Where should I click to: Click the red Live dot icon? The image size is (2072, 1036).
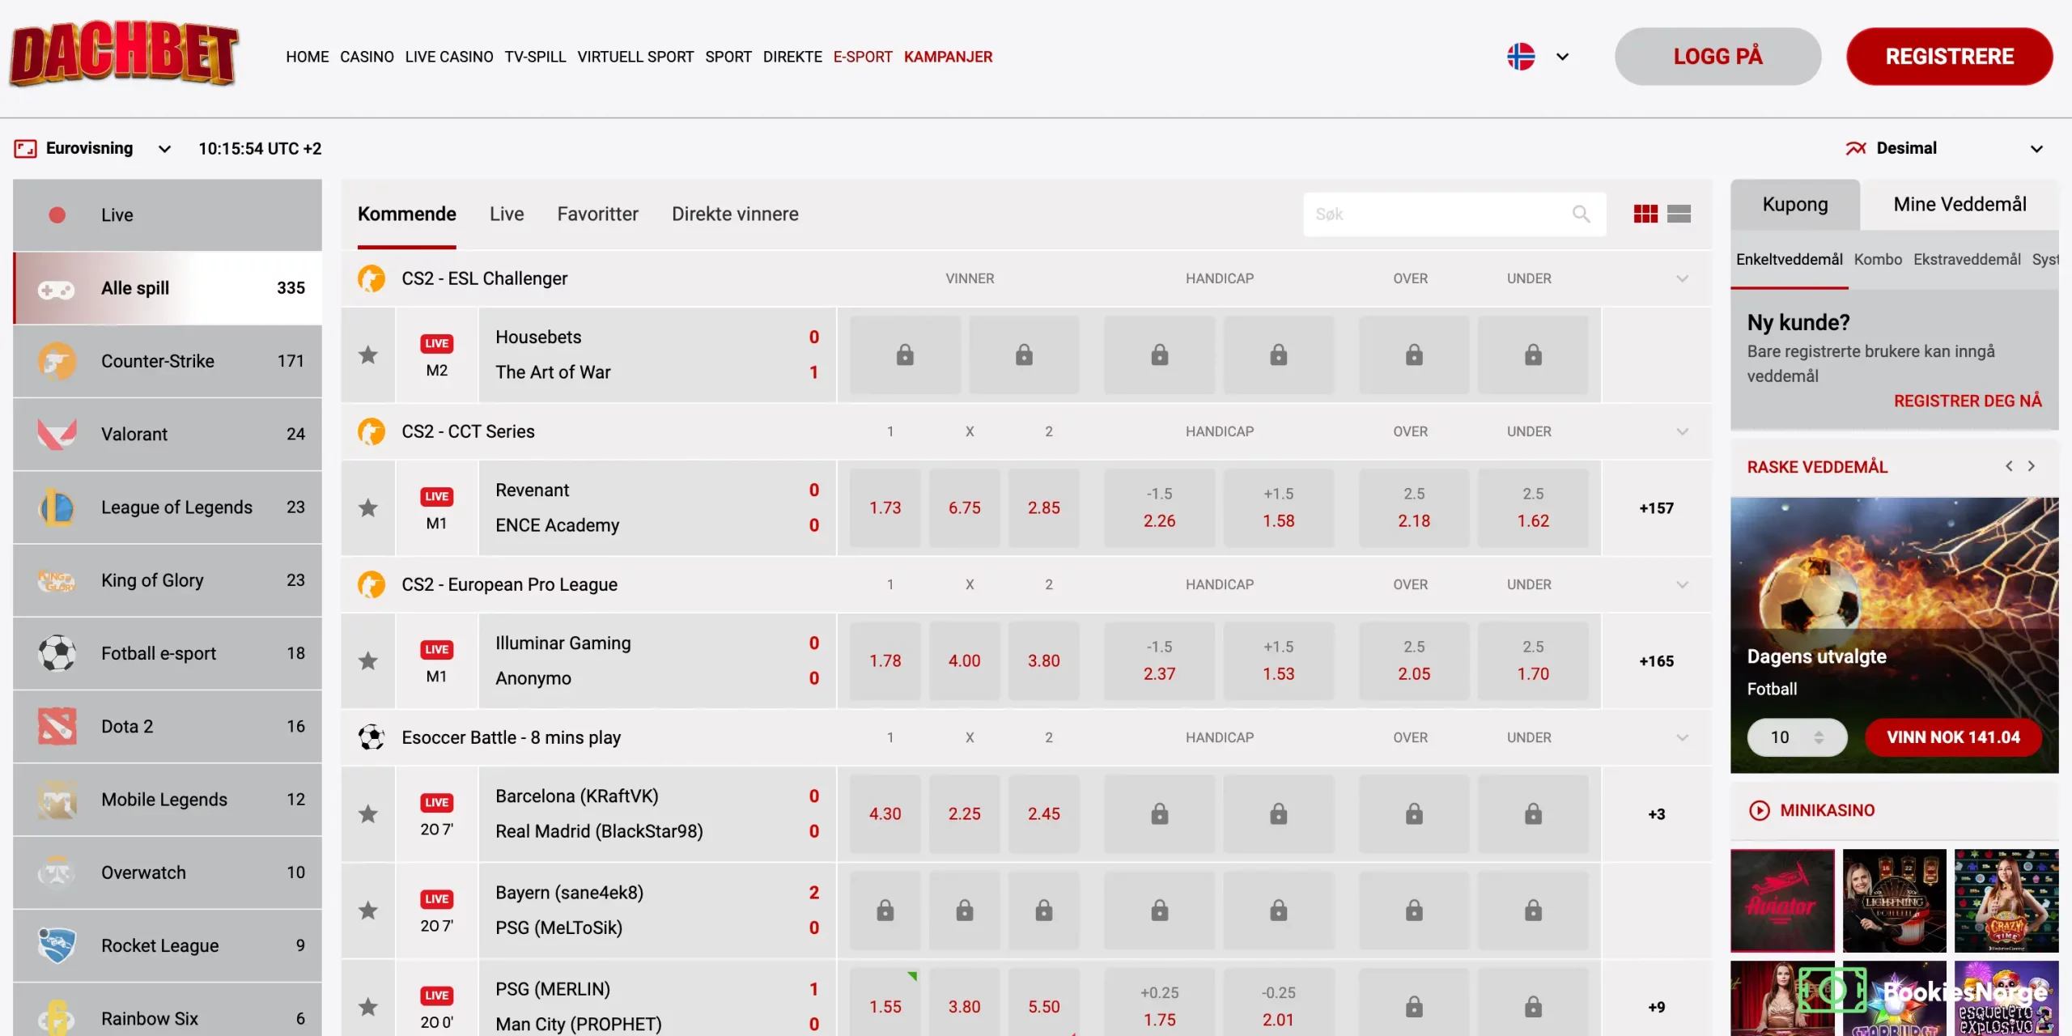coord(57,215)
